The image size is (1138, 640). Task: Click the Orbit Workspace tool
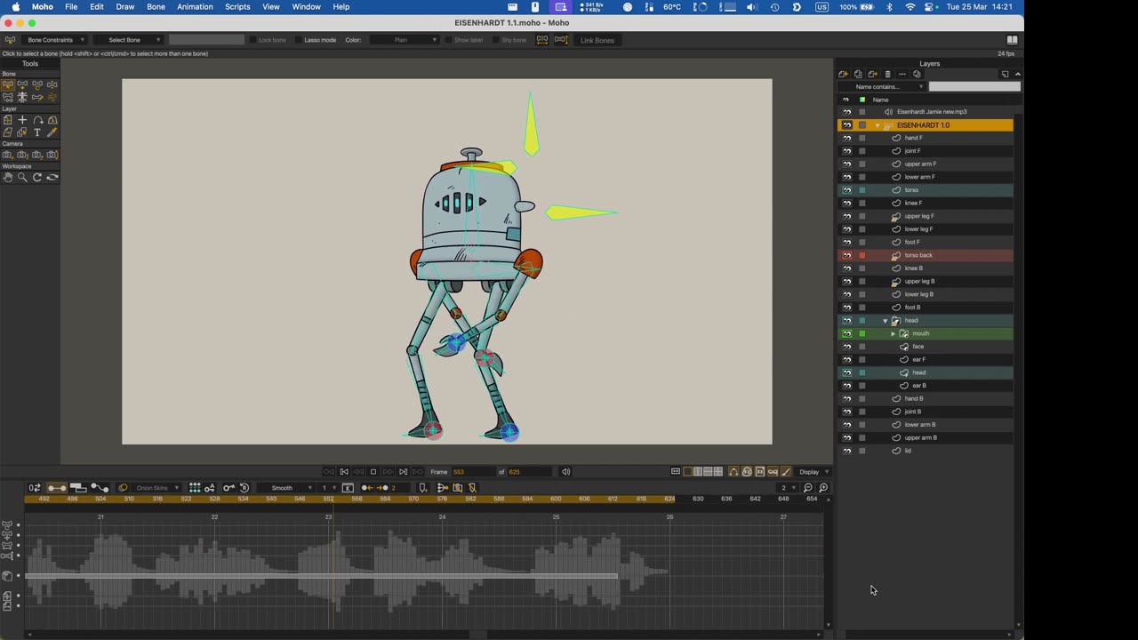pyautogui.click(x=52, y=177)
